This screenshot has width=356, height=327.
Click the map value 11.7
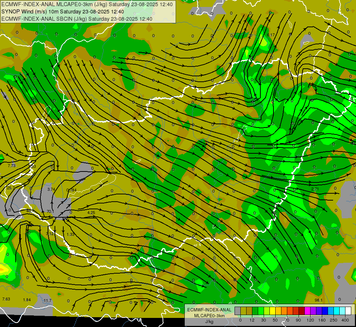click(47, 300)
